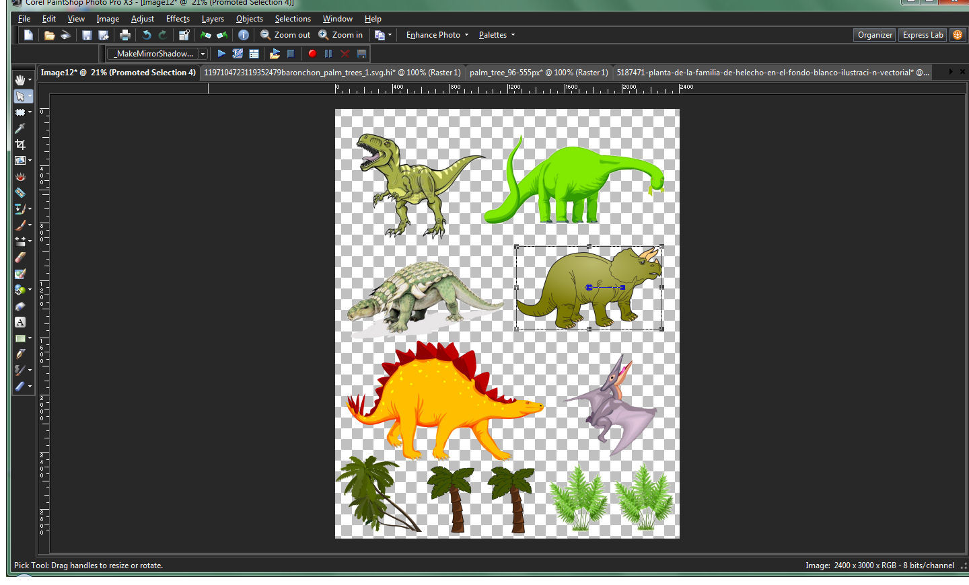This screenshot has width=969, height=585.
Task: Click the scanner import icon
Action: point(65,35)
